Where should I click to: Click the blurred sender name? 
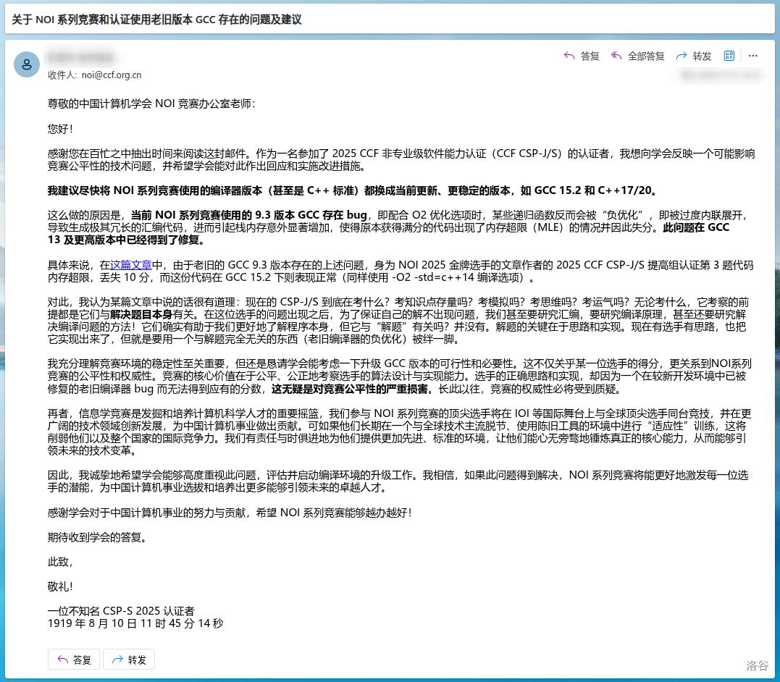[x=81, y=56]
